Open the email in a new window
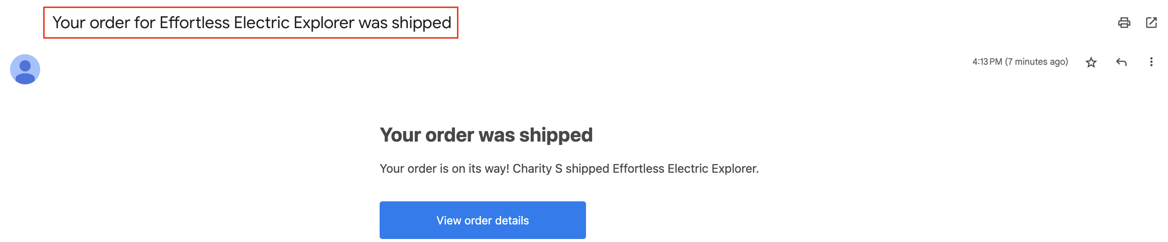Screen dimensions: 1168x242 pos(1151,23)
